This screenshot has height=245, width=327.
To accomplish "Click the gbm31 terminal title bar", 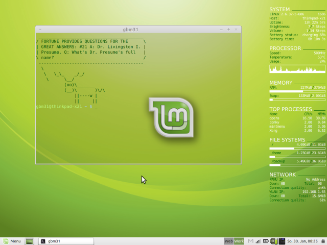I will click(x=130, y=30).
